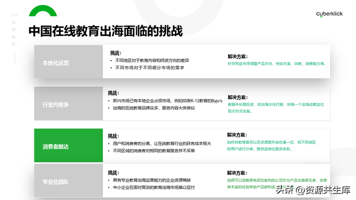Click 中小企业在面对复杂的教育出海市场 bullet

[x=154, y=188]
